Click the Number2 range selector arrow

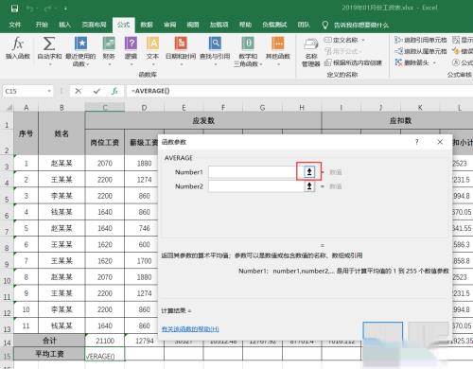(309, 186)
